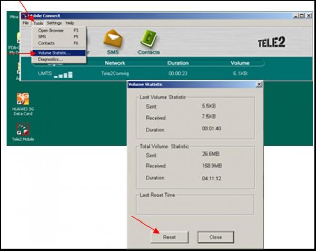The image size is (316, 251).
Task: Click the UMTS signal strength bars
Action: (x=63, y=74)
